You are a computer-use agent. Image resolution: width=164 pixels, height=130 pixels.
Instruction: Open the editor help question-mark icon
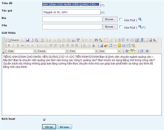[x=147, y=51]
